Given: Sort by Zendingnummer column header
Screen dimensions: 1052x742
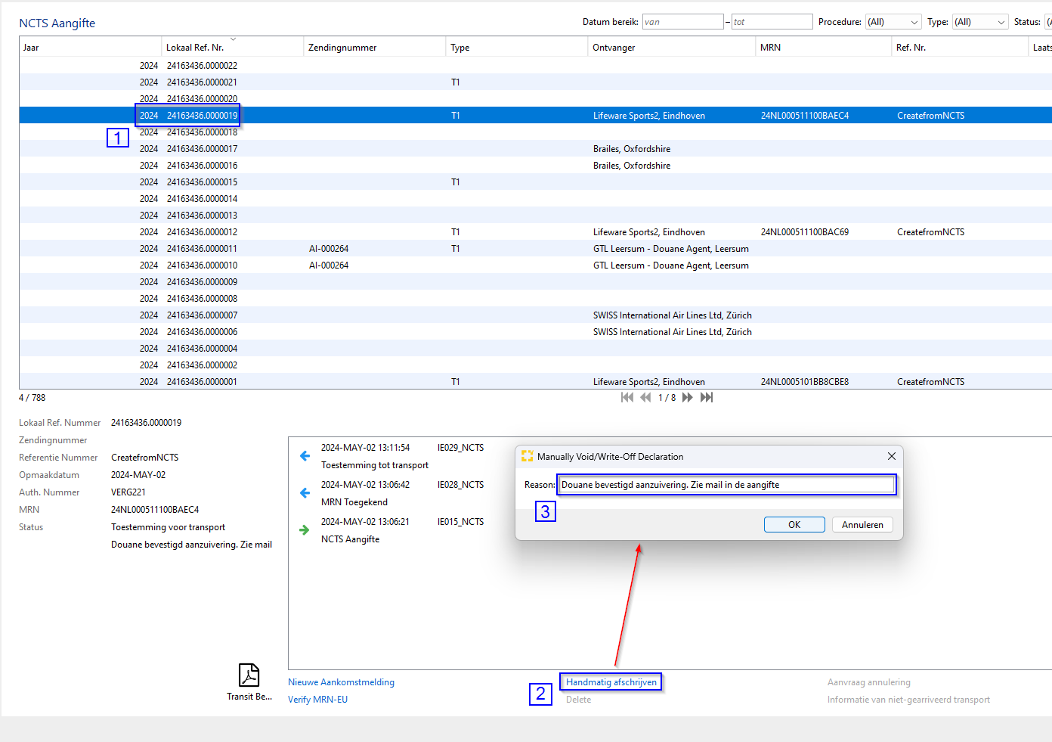Looking at the screenshot, I should click(374, 47).
